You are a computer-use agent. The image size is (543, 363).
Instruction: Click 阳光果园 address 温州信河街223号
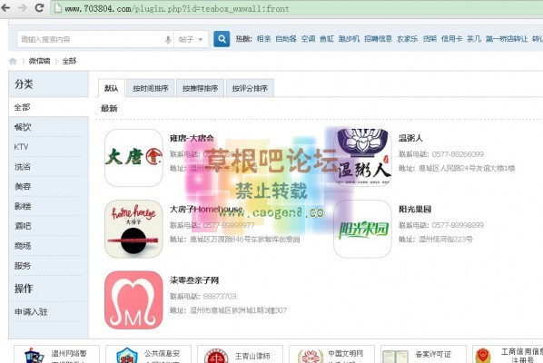pyautogui.click(x=446, y=239)
